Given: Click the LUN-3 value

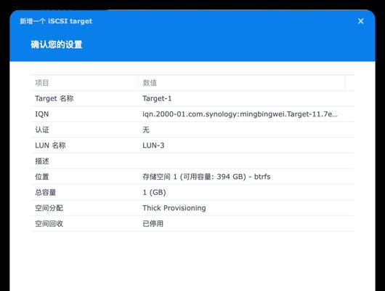Looking at the screenshot, I should pos(153,145).
